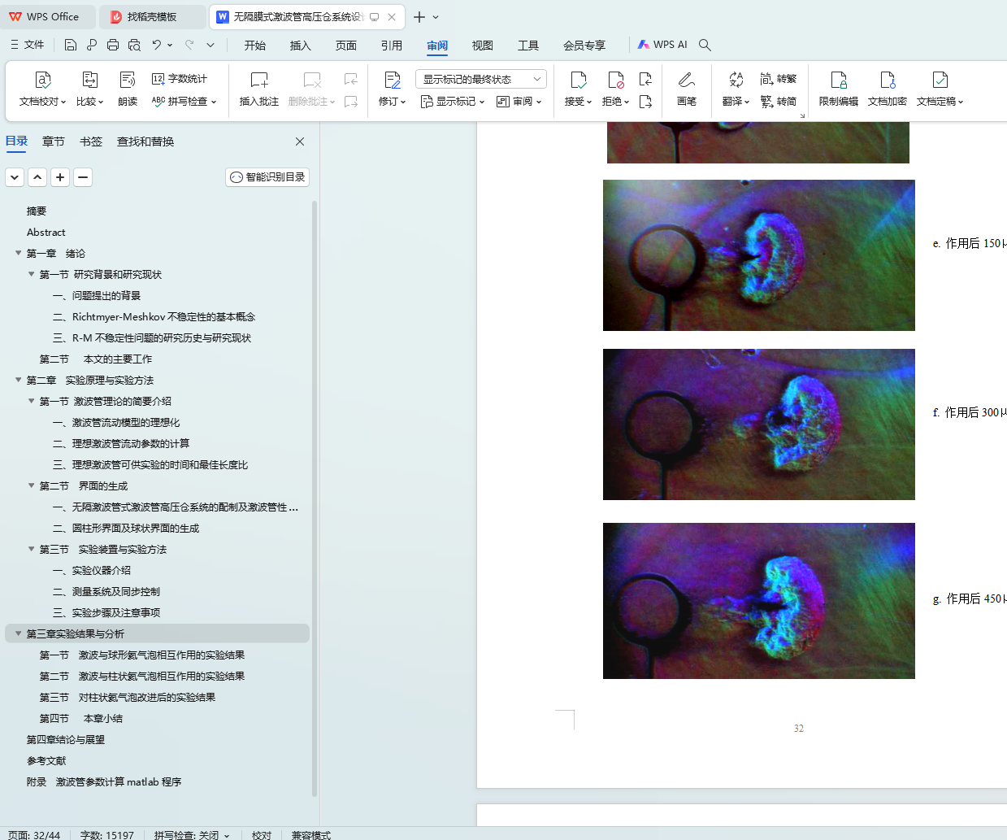The image size is (1007, 840).
Task: Click the 拼写检查: 关闭 status bar item
Action: tap(192, 835)
